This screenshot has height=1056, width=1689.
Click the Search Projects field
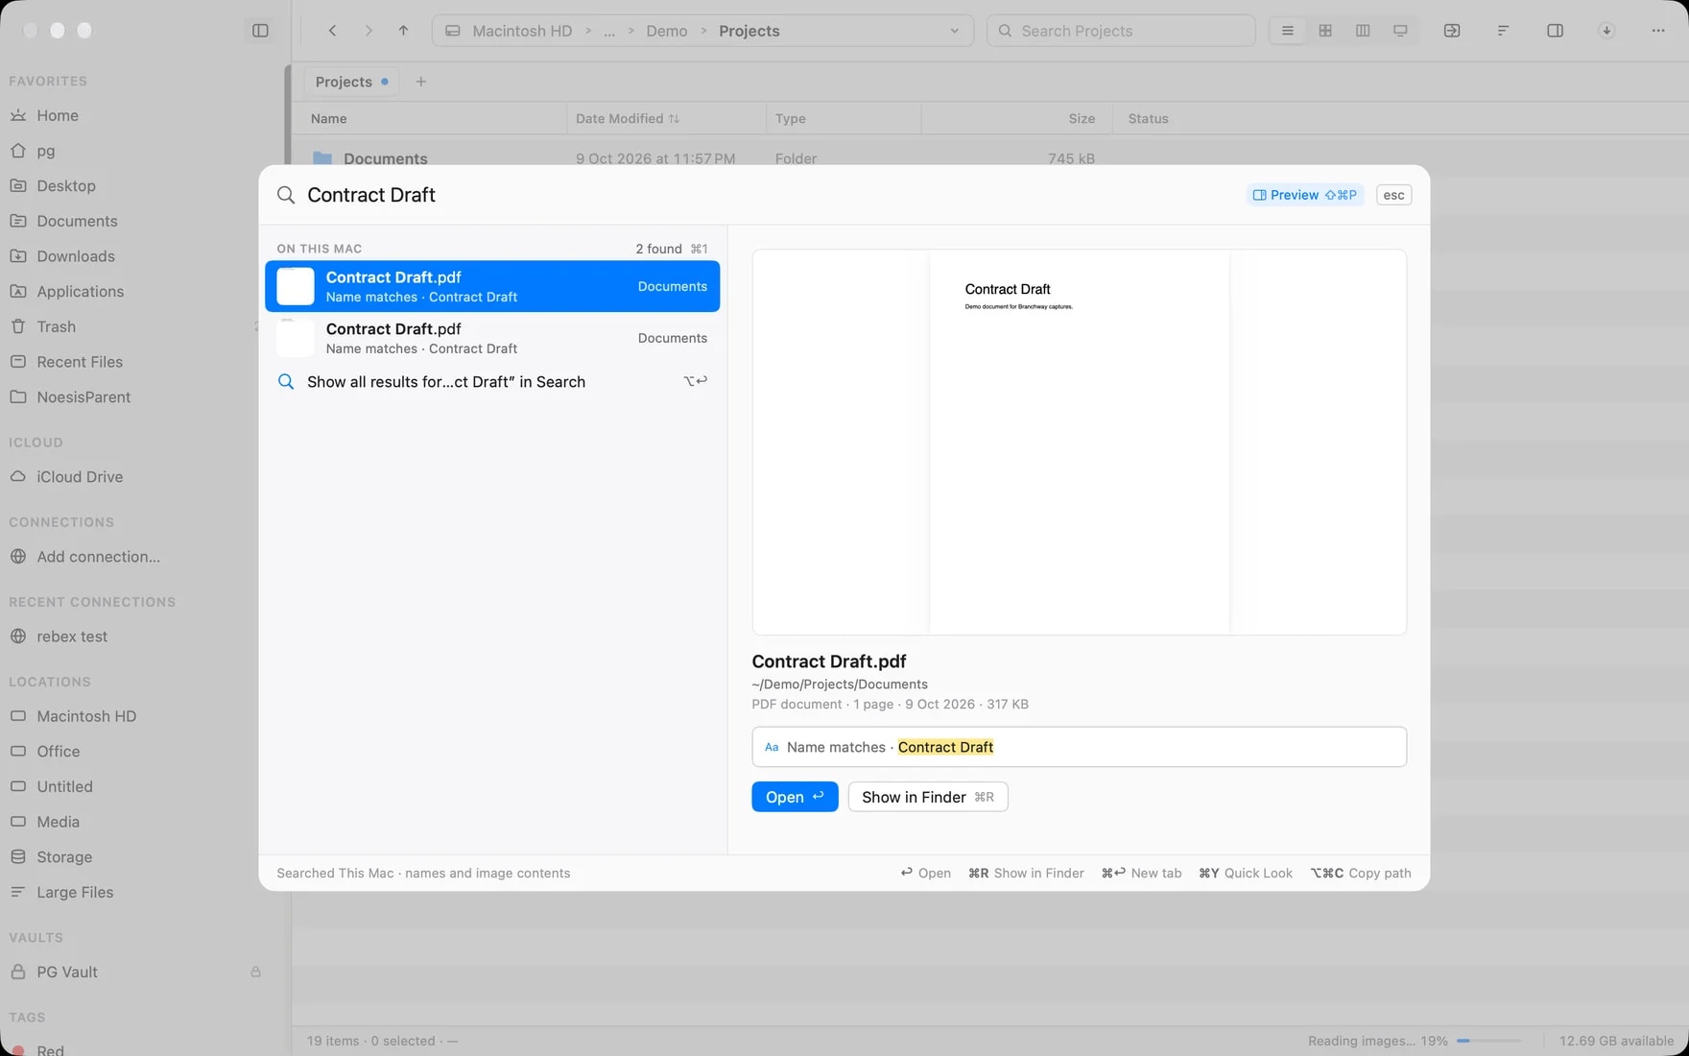pos(1121,31)
